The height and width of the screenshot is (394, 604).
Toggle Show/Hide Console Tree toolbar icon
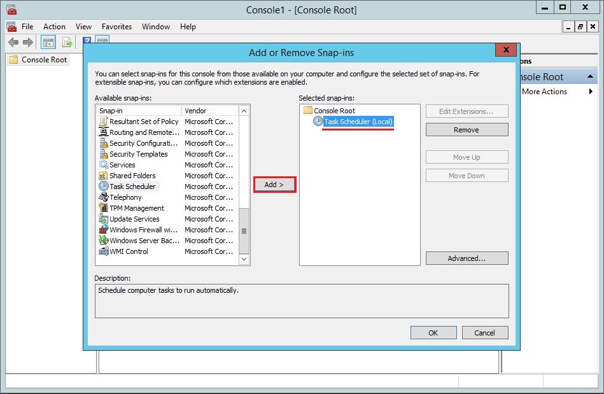[48, 43]
